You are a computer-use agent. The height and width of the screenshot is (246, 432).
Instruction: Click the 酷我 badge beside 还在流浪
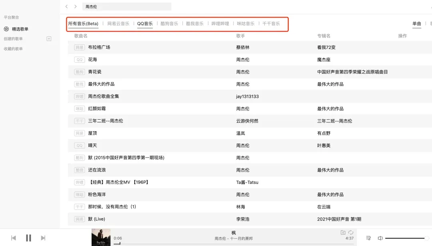[79, 170]
